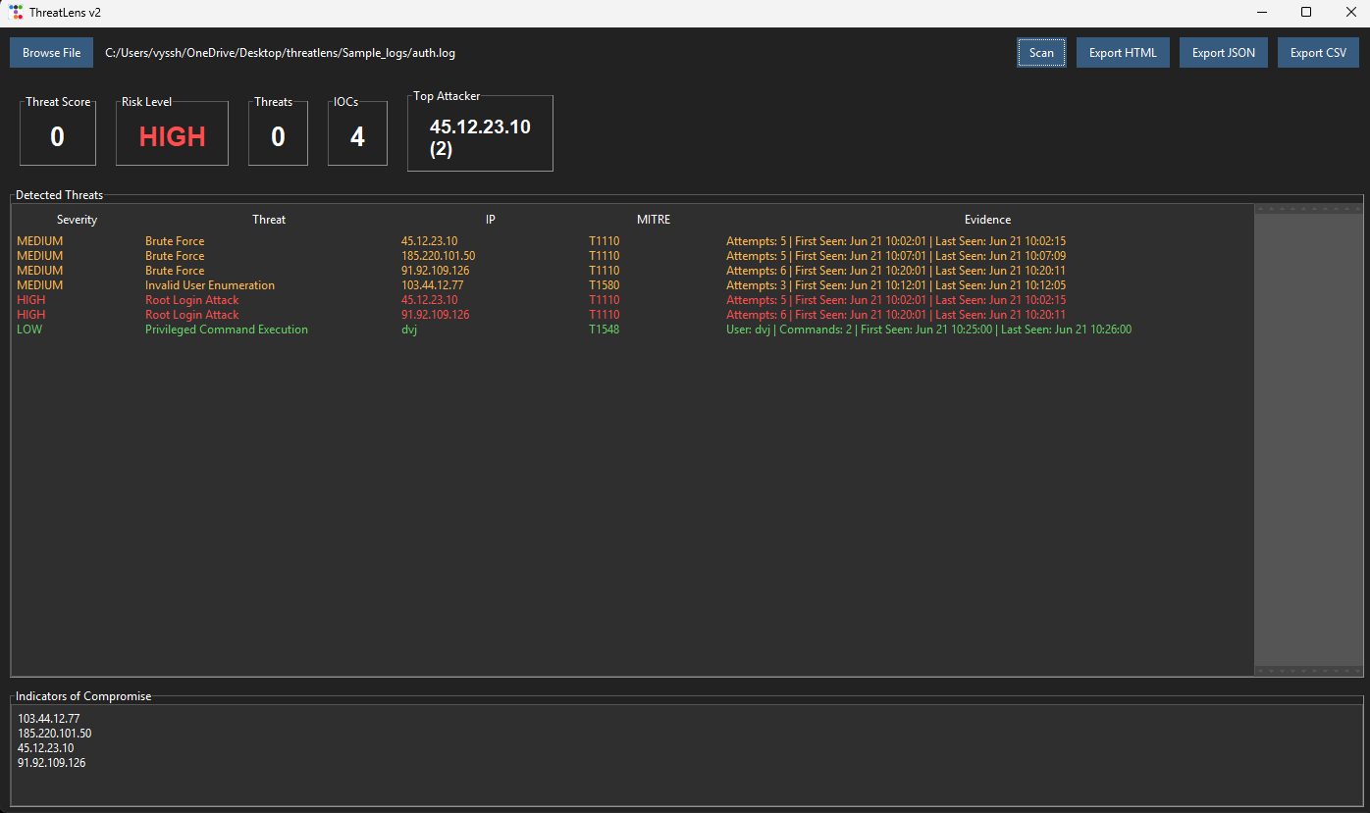The width and height of the screenshot is (1370, 813).
Task: Click the Threat column header
Action: (x=269, y=220)
